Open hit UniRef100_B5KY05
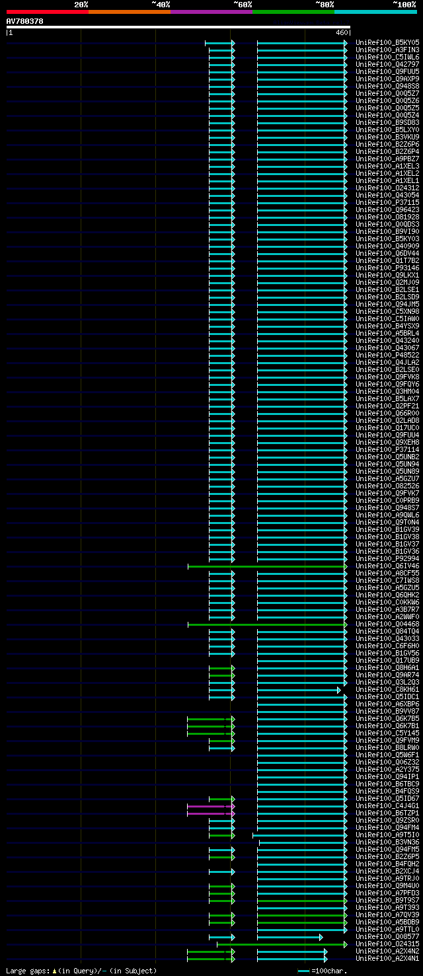The width and height of the screenshot is (423, 976). point(387,42)
